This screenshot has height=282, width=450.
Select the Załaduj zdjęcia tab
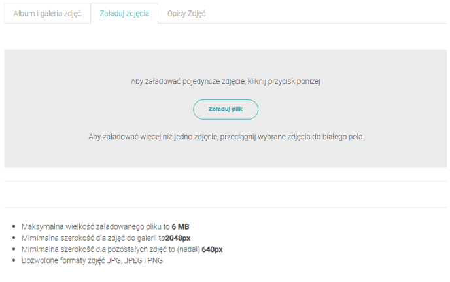tap(124, 13)
